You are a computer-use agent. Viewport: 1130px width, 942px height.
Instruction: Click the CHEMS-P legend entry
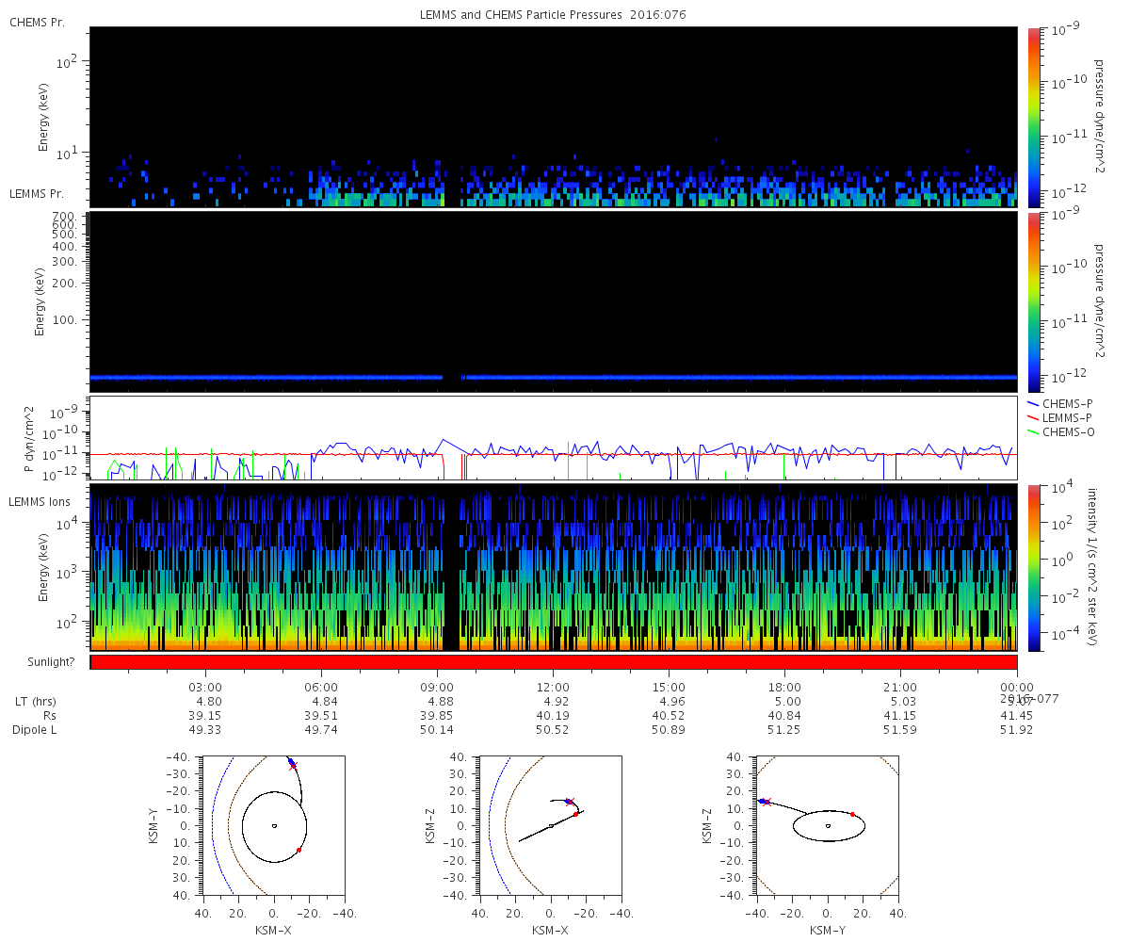(1059, 403)
